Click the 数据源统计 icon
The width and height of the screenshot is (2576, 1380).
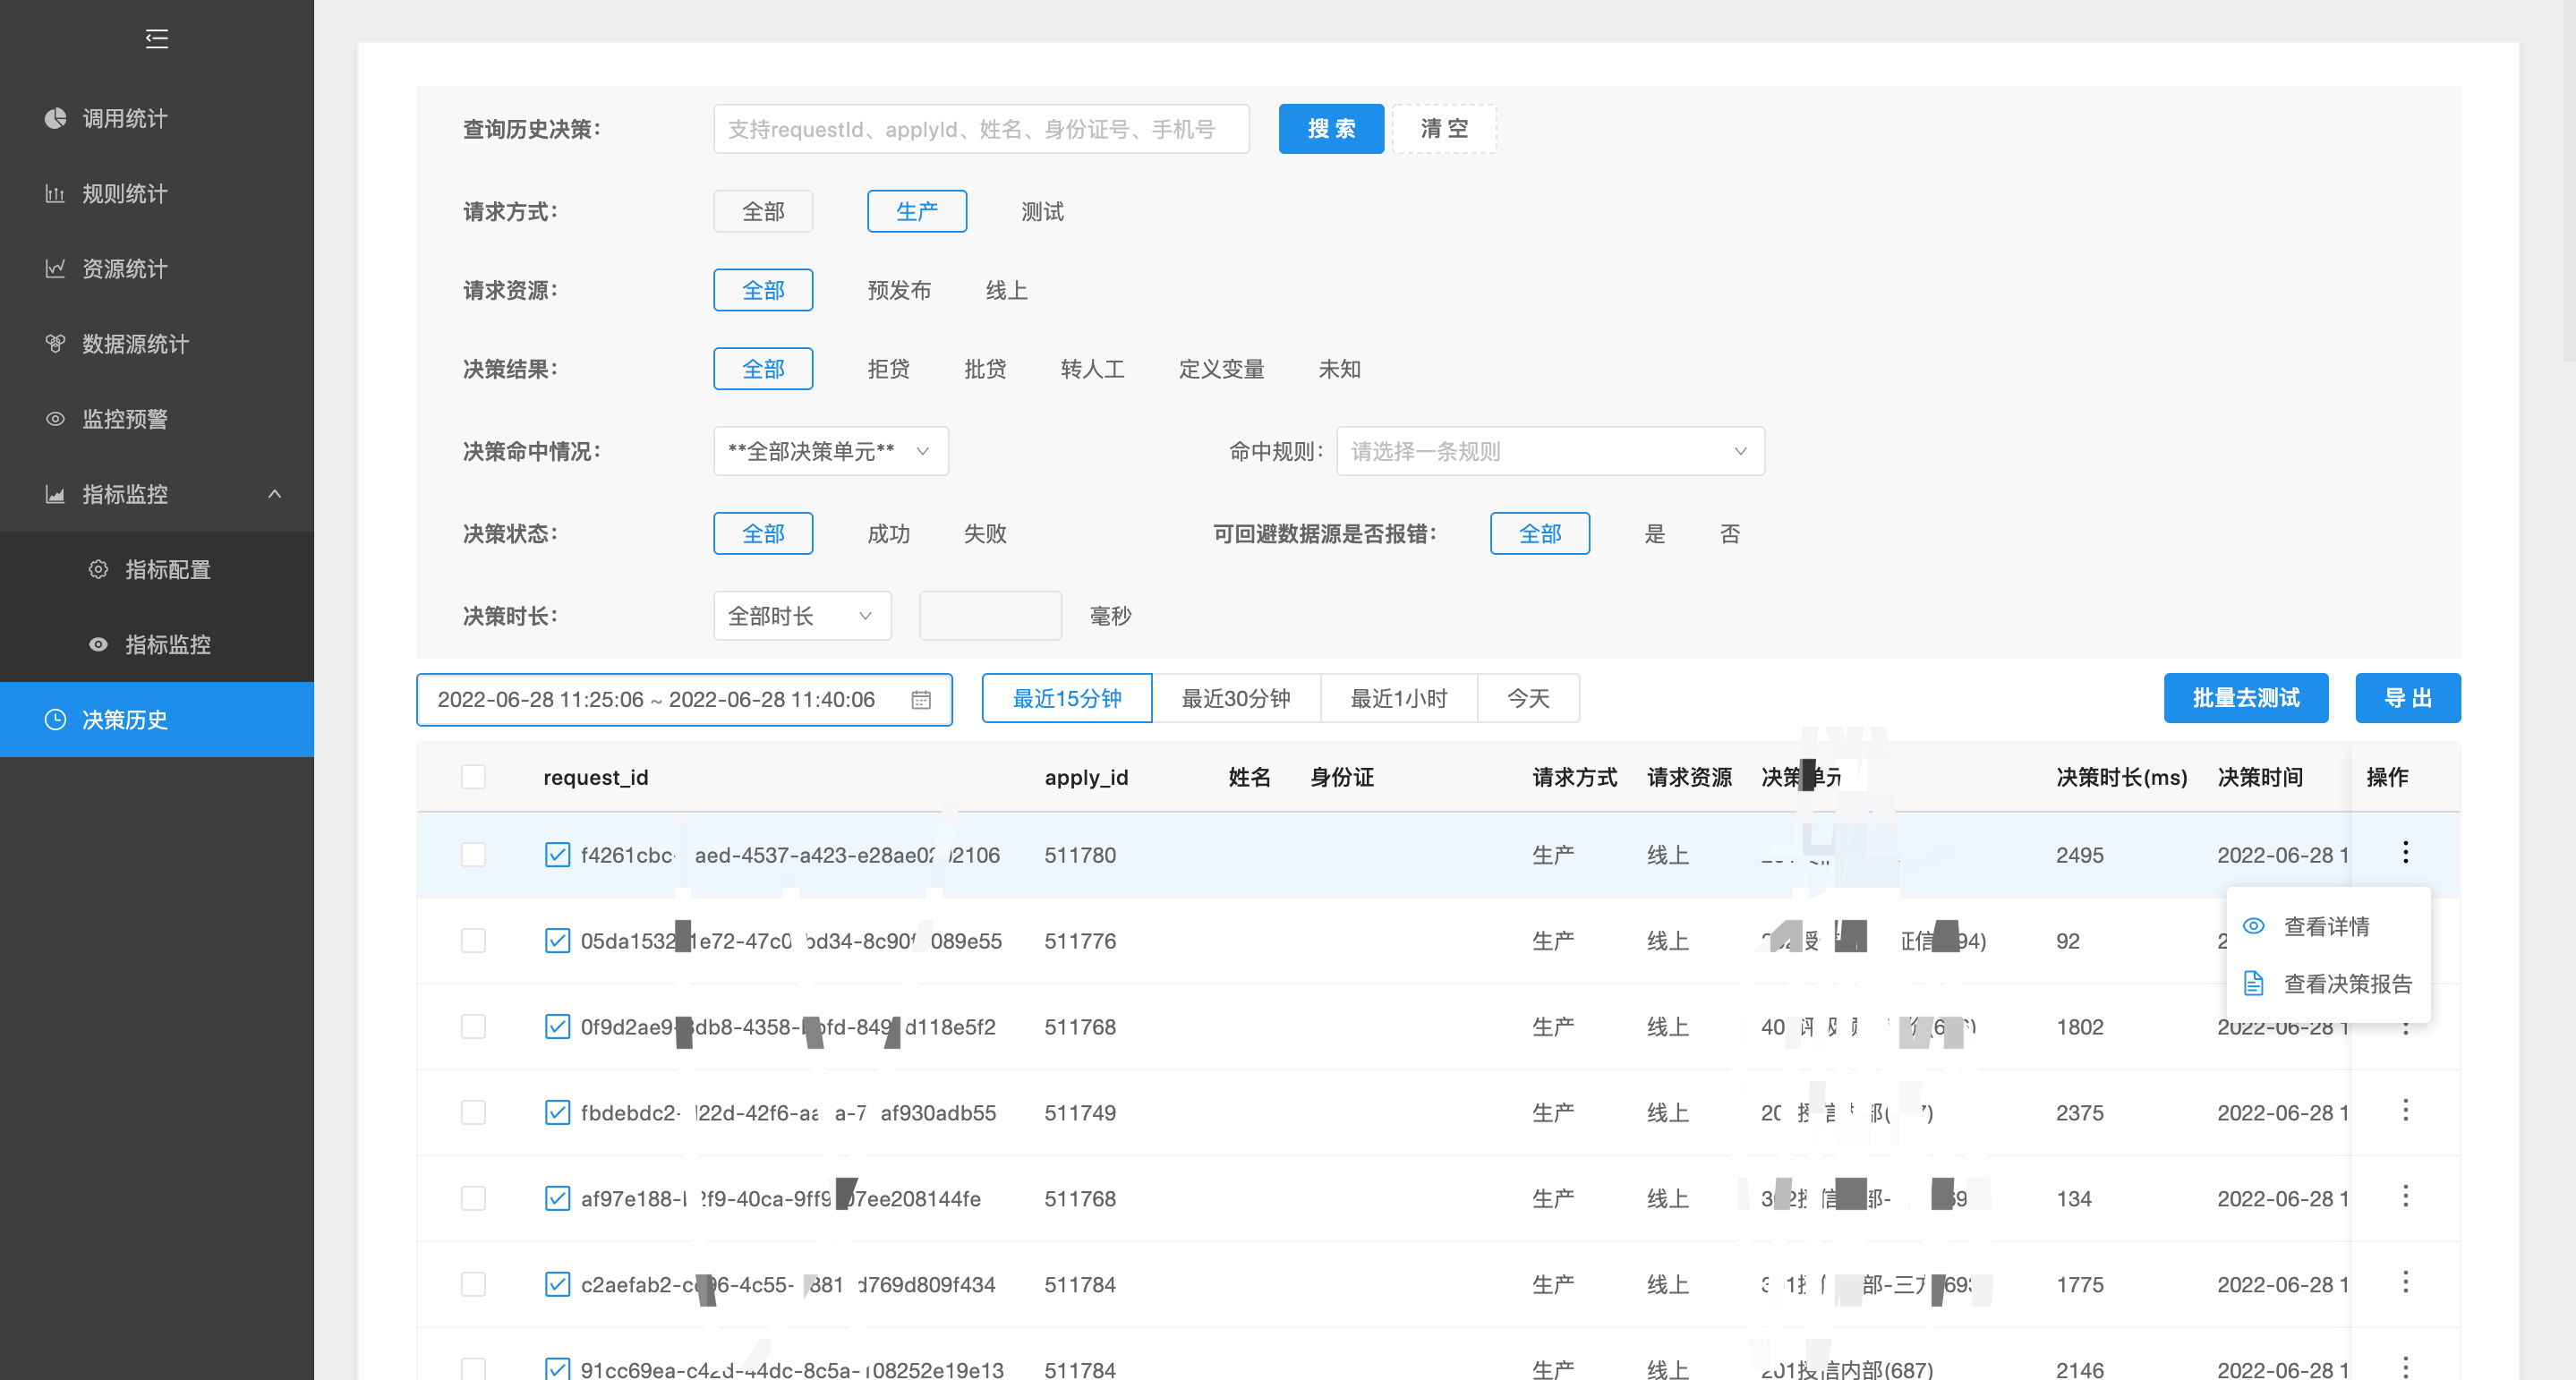55,343
